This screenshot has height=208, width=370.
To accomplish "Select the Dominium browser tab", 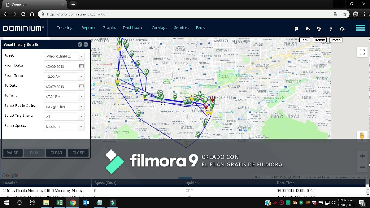I will [x=35, y=5].
